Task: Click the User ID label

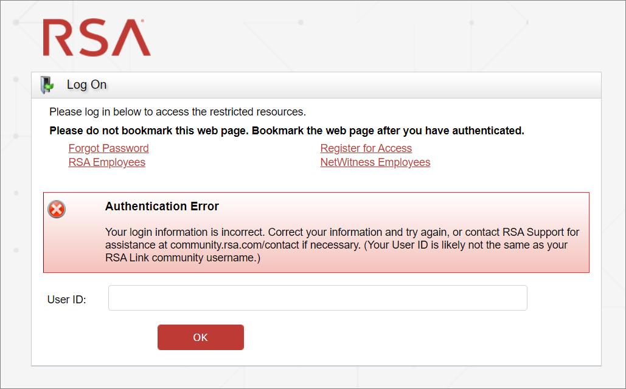Action: coord(66,300)
